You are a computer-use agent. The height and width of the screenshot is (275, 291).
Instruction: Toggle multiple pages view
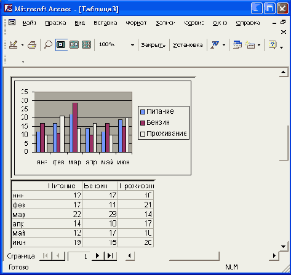[86, 44]
